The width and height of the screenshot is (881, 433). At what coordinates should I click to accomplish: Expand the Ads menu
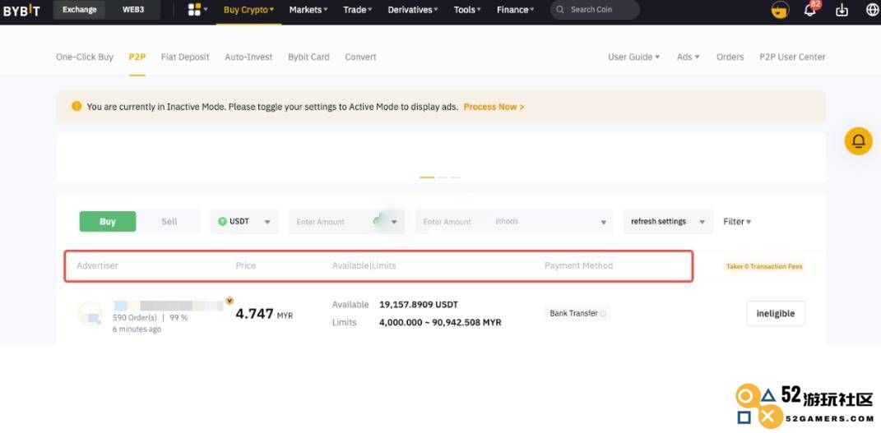tap(688, 57)
